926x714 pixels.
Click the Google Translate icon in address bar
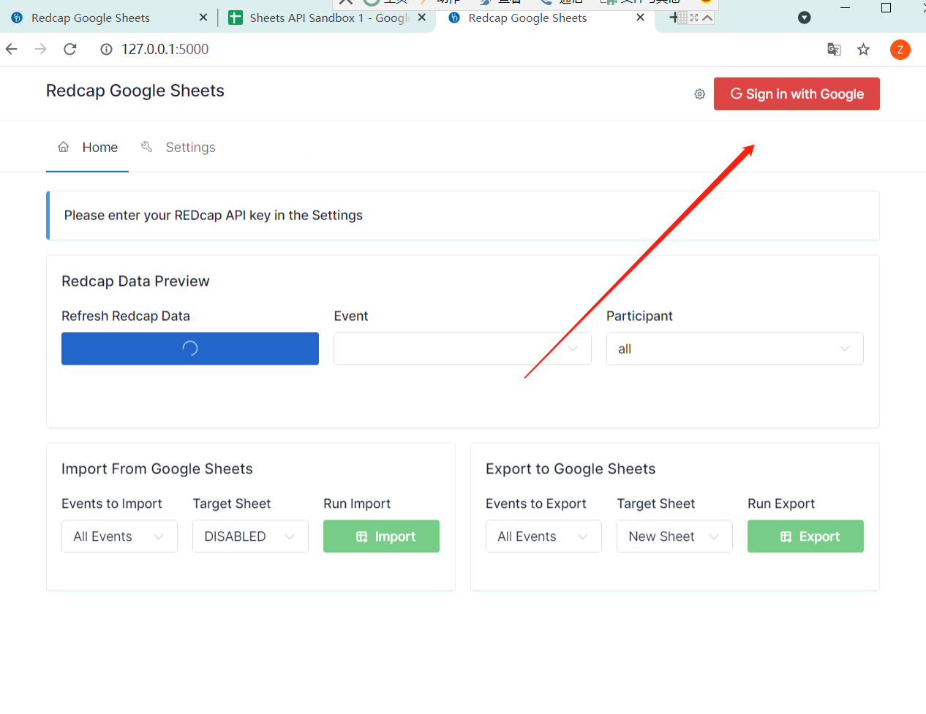coord(834,49)
